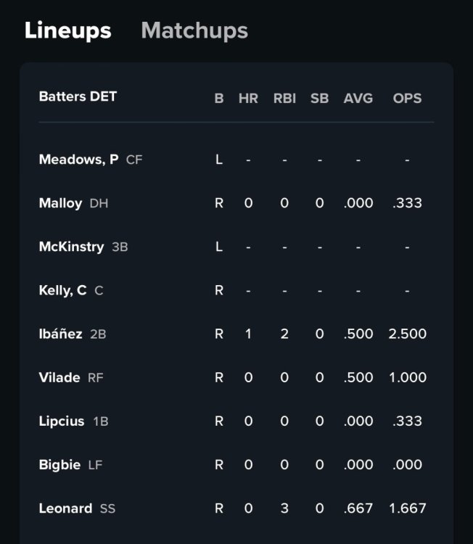473x544 pixels.
Task: Select Bigbie in the batters list
Action: [59, 464]
